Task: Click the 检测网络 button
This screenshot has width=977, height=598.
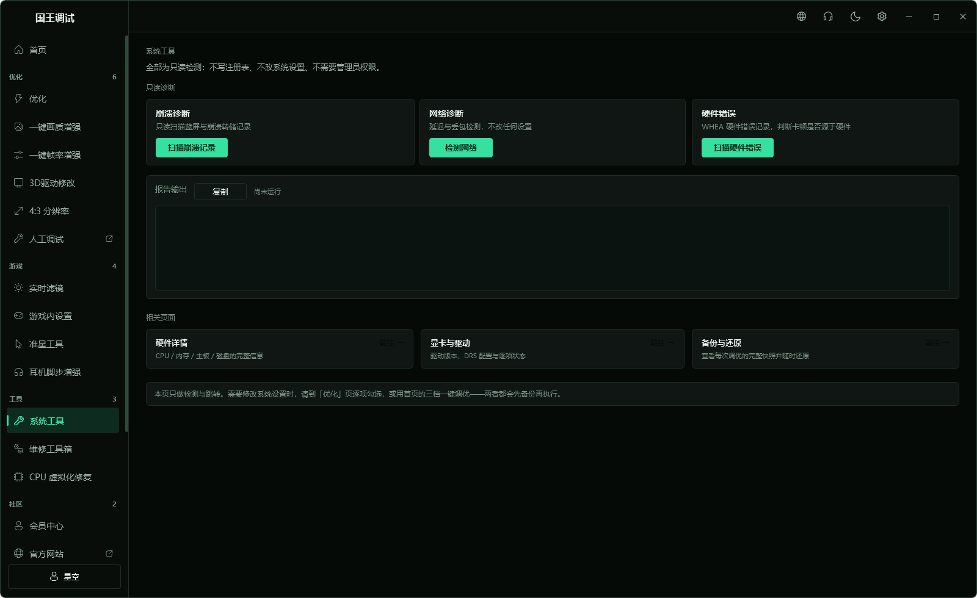Action: pos(461,148)
